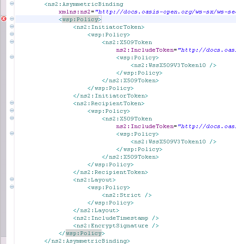Click the first ns2:WssX509V3Token10 element
The height and width of the screenshot is (244, 236).
point(174,65)
